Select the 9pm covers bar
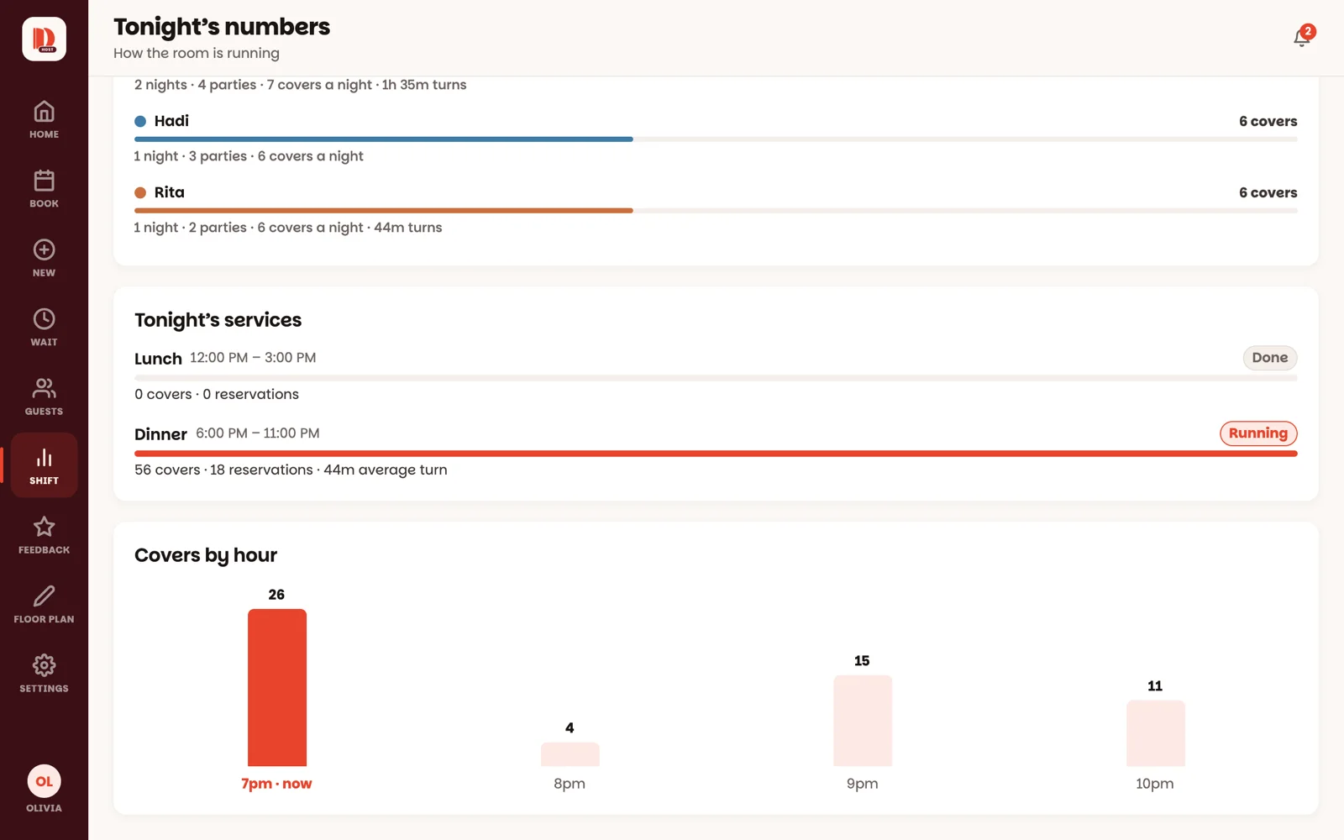Screen dimensions: 1344x840 point(863,721)
